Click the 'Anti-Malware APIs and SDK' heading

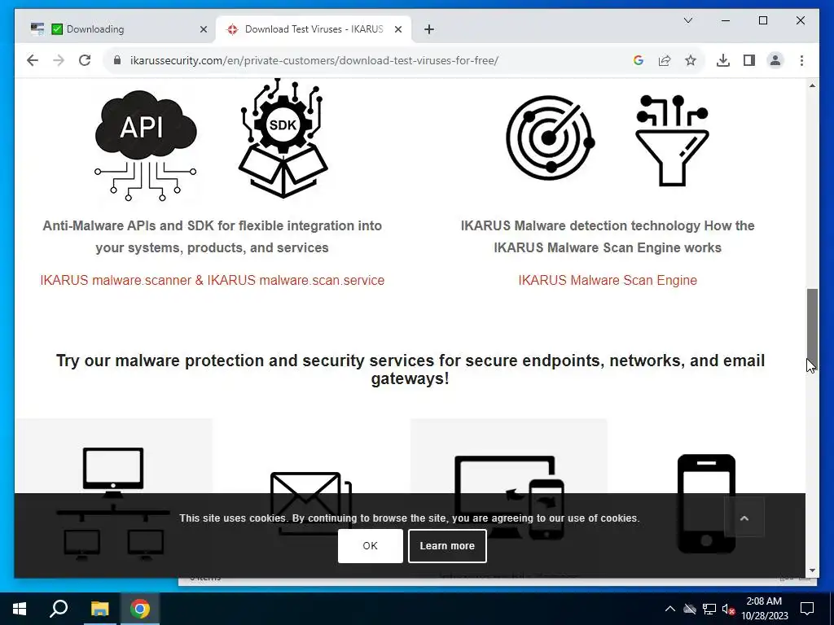click(x=213, y=237)
